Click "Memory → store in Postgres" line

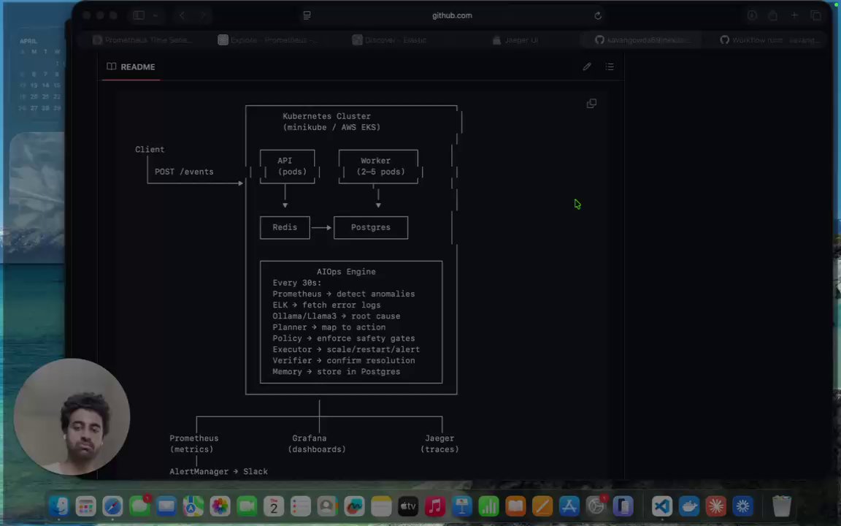(x=337, y=372)
